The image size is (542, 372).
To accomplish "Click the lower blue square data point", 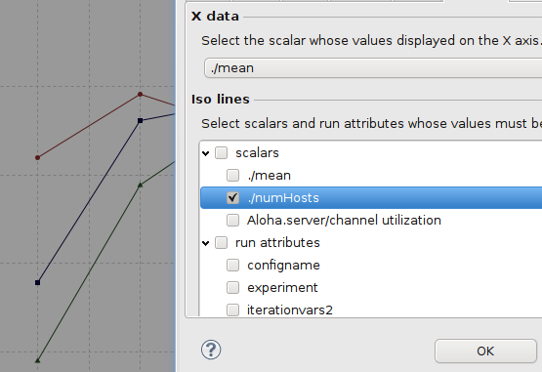I will [x=38, y=282].
